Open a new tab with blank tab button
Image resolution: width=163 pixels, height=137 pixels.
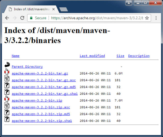pyautogui.click(x=63, y=9)
